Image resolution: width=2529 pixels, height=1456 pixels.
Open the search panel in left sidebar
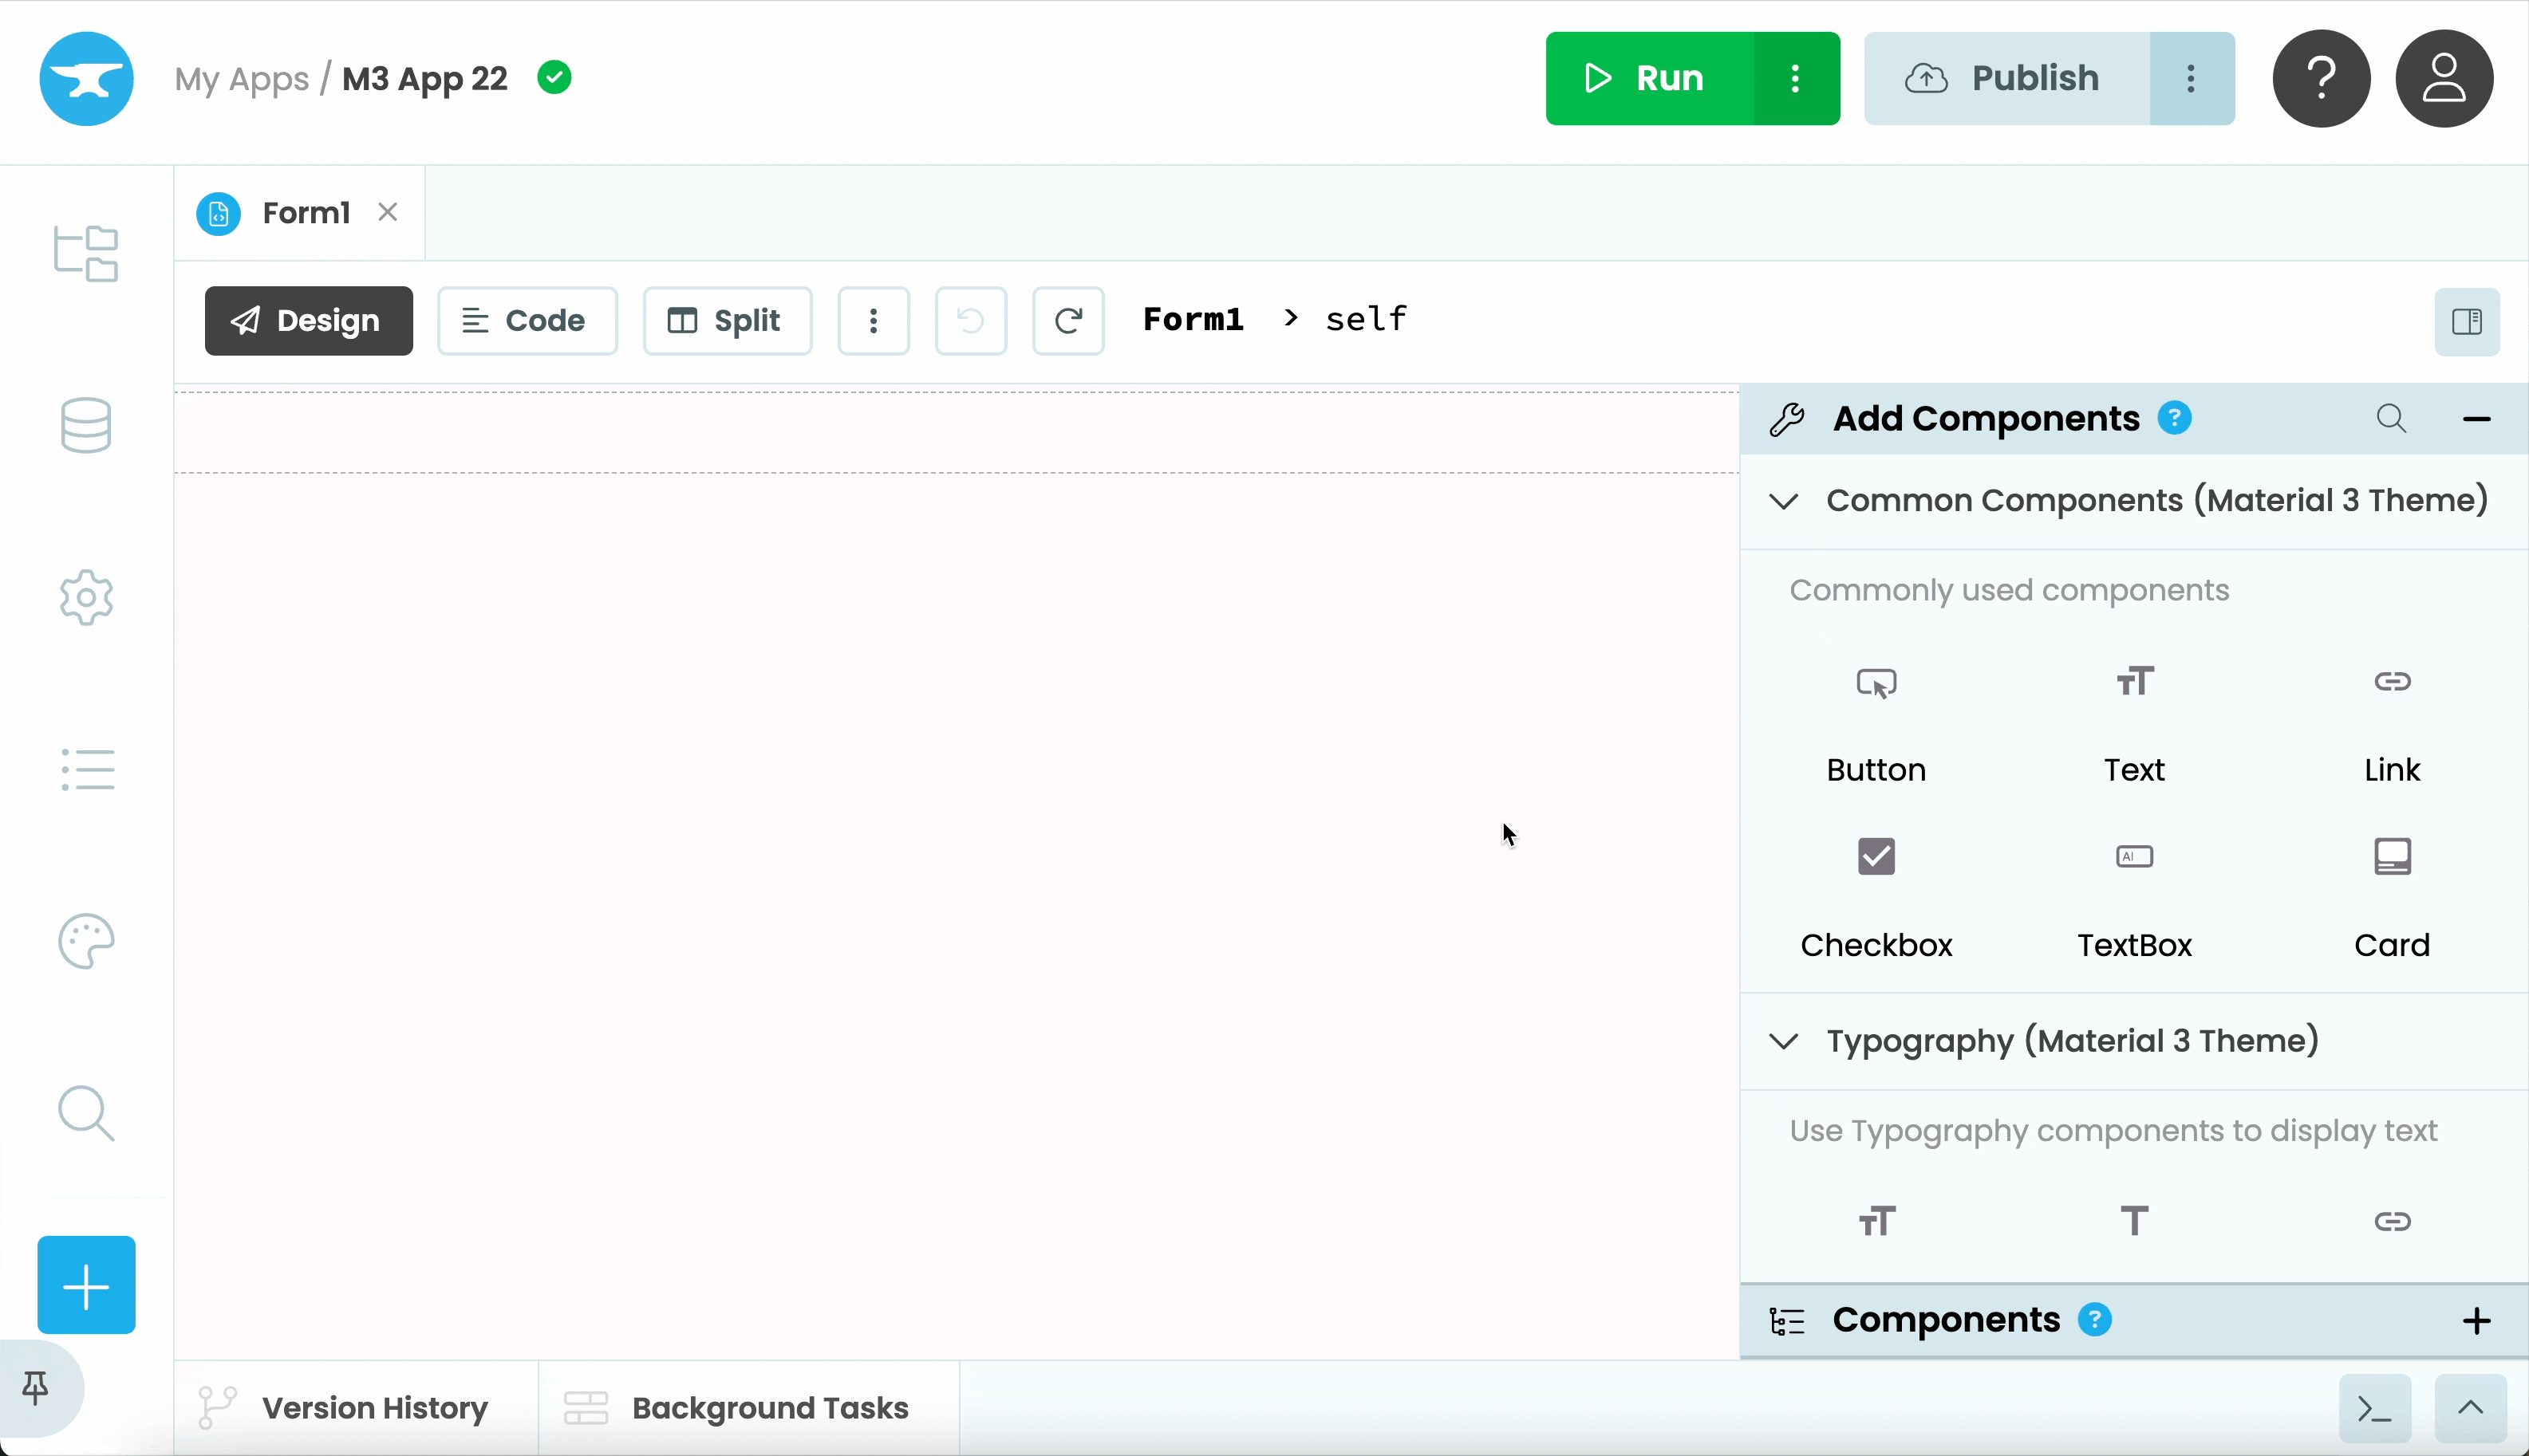click(x=86, y=1113)
